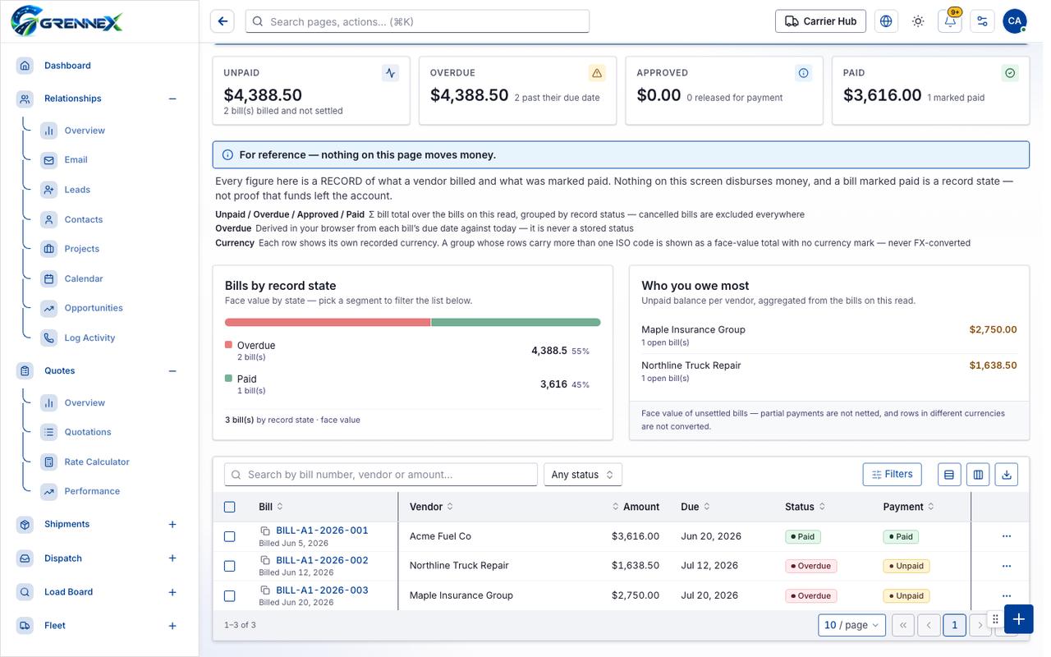Viewport: 1051px width, 657px height.
Task: Toggle the select-all bills checkbox
Action: click(x=230, y=507)
